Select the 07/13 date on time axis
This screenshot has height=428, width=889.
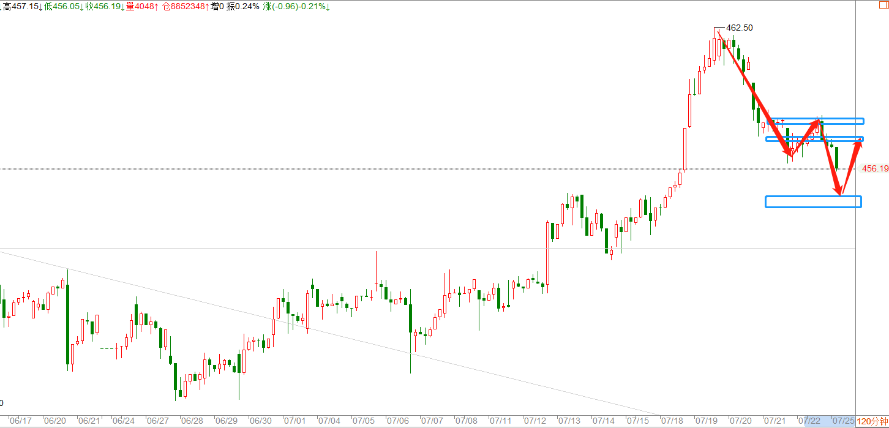[x=570, y=421]
